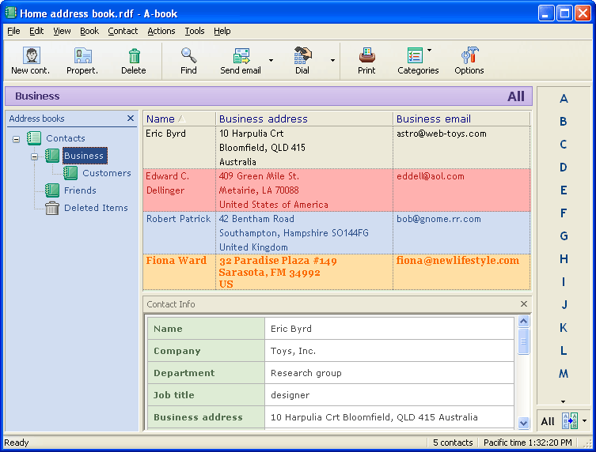
Task: Select the Friends address book
Action: click(79, 190)
